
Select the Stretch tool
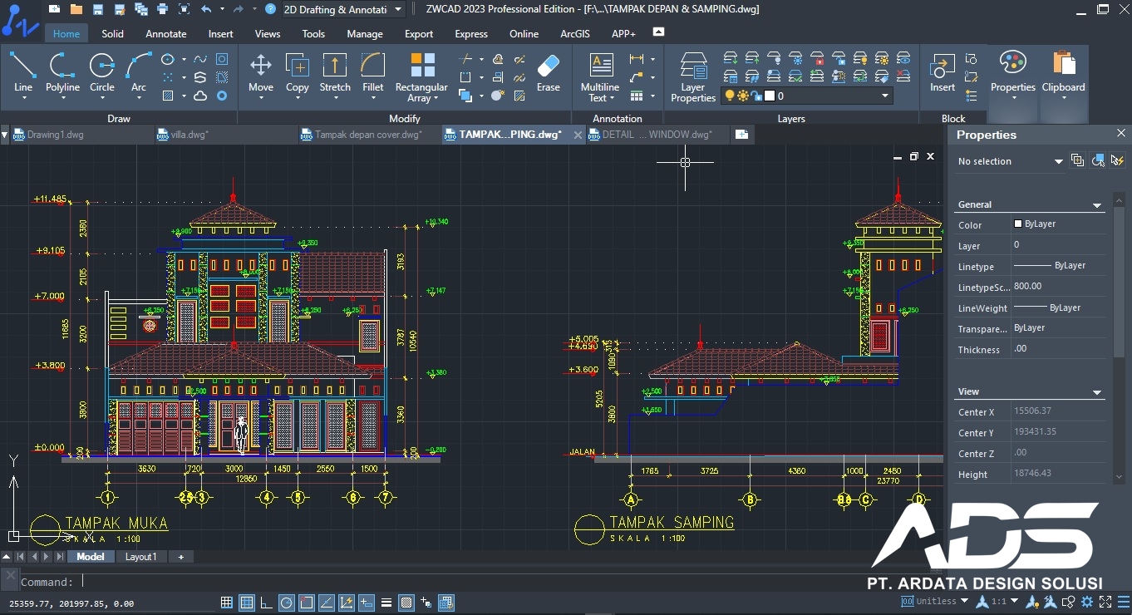(335, 75)
